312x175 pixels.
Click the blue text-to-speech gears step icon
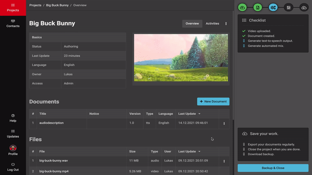click(273, 7)
